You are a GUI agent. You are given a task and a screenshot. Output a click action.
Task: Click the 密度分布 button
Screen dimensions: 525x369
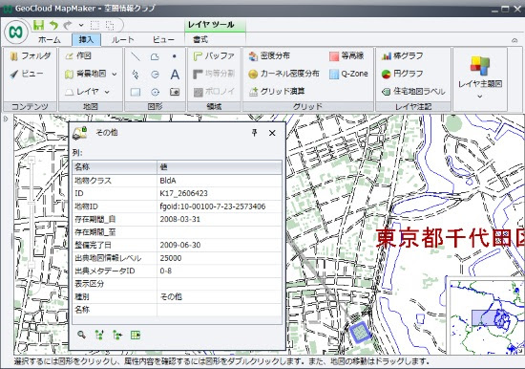[269, 56]
